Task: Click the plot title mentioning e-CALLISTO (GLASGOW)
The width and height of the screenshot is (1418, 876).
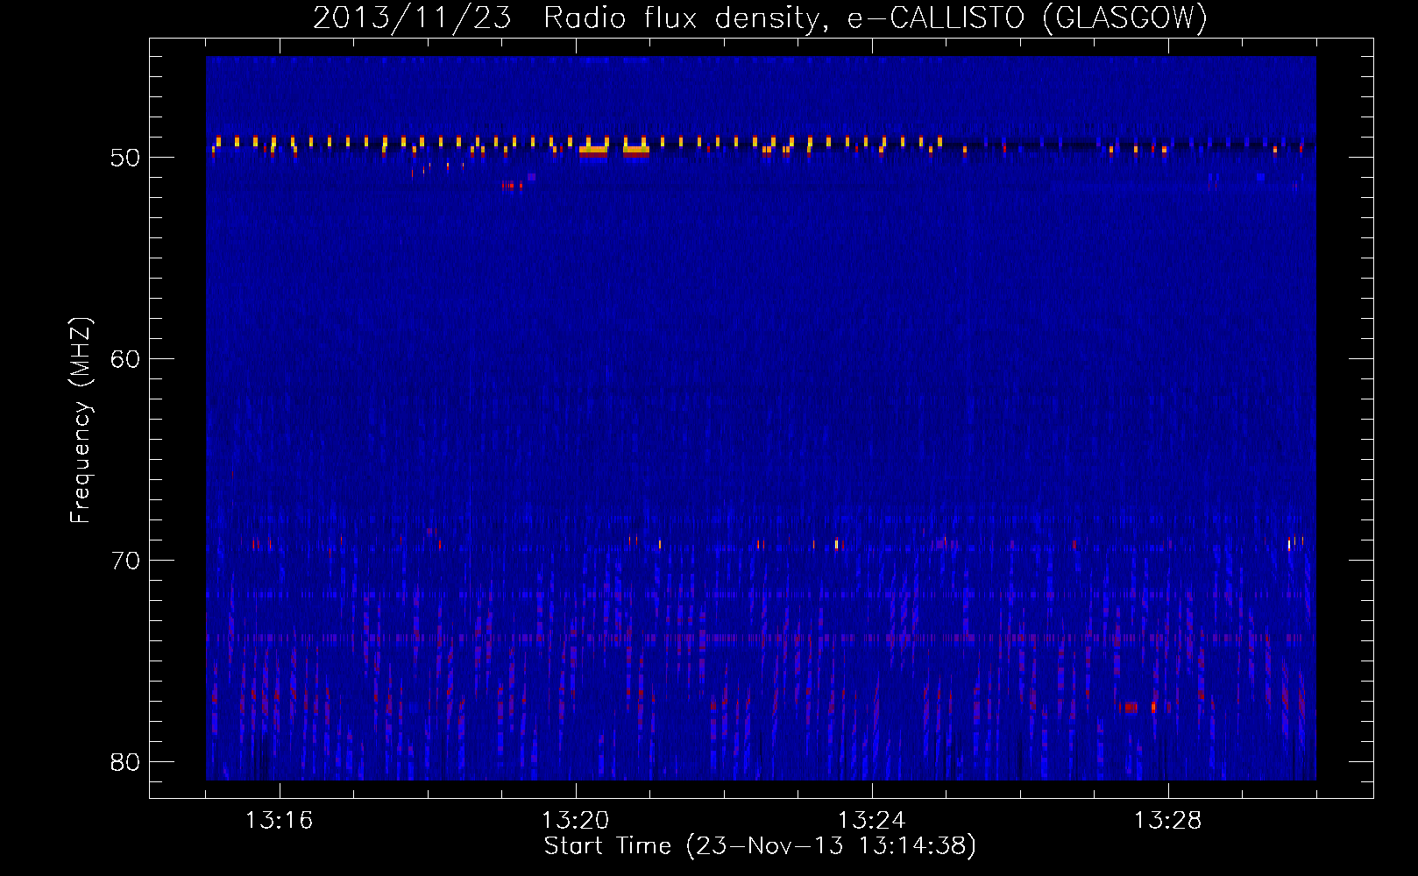Action: click(x=760, y=18)
